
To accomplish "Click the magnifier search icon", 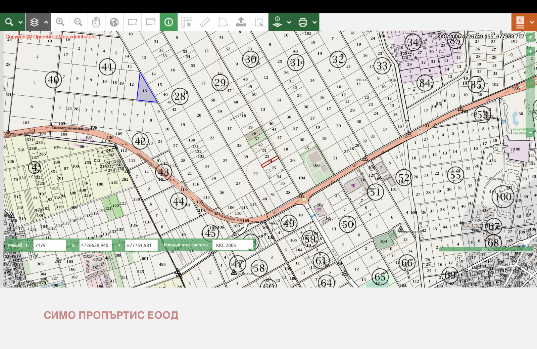I will click(x=9, y=22).
